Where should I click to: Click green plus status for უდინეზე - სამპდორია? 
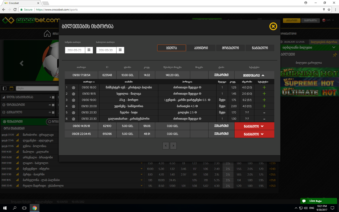[264, 106]
